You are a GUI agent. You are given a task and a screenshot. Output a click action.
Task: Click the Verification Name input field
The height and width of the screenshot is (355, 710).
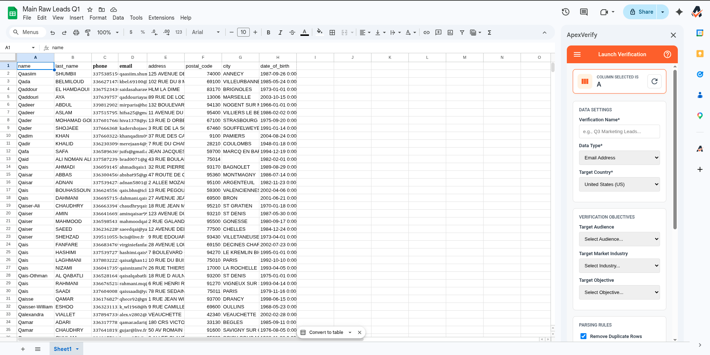point(619,132)
